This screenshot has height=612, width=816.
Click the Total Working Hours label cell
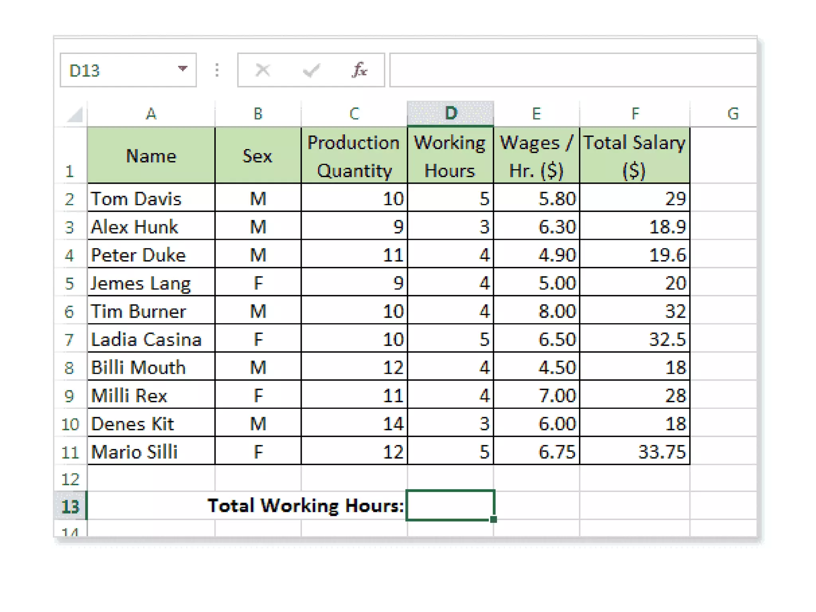click(305, 505)
